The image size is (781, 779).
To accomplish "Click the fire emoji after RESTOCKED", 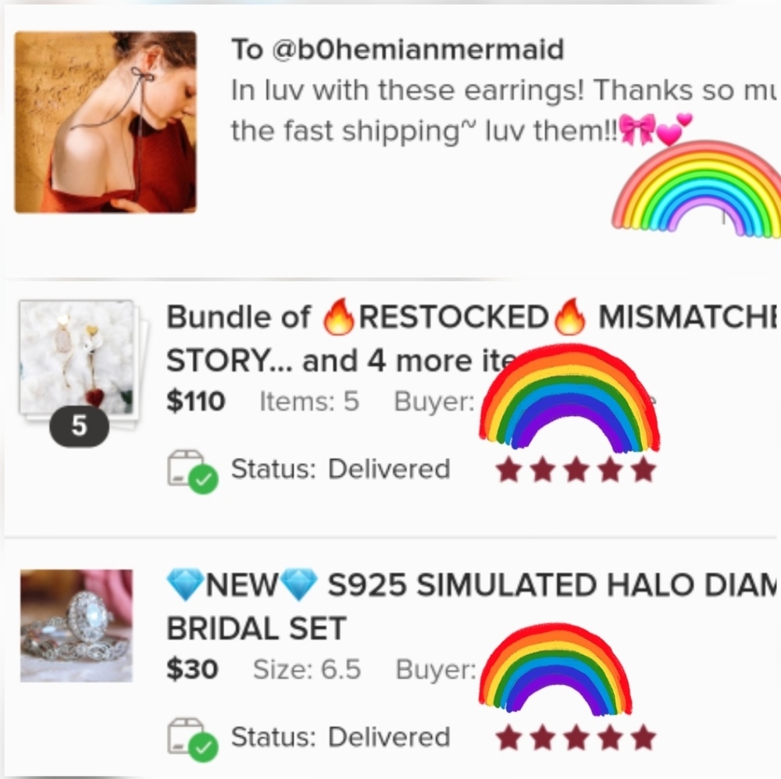I will pyautogui.click(x=570, y=317).
